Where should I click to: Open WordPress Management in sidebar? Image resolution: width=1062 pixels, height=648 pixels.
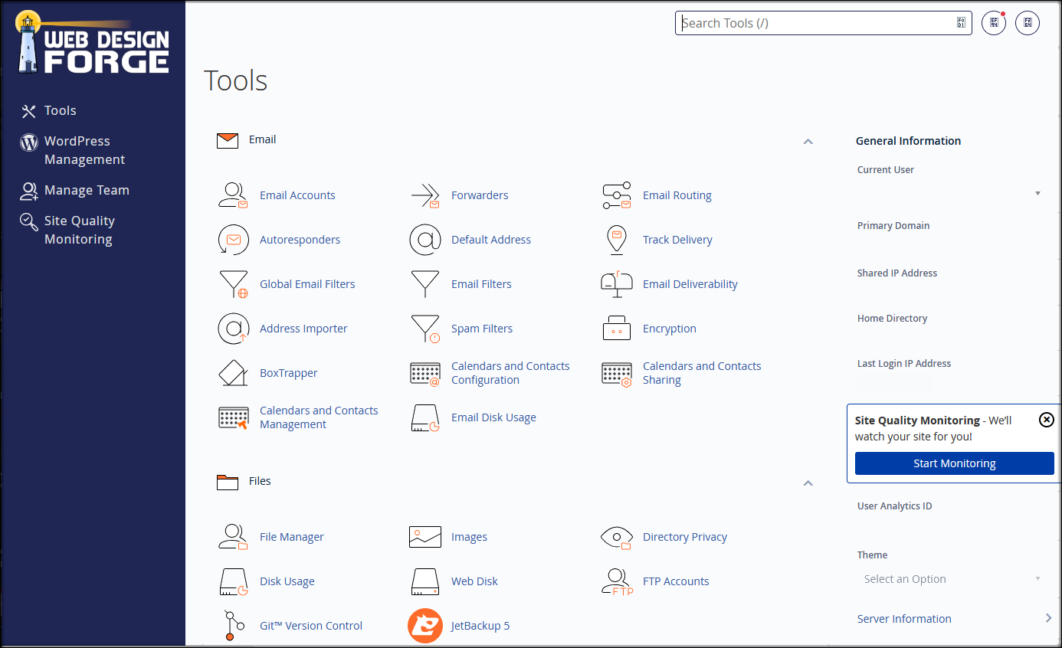(84, 150)
